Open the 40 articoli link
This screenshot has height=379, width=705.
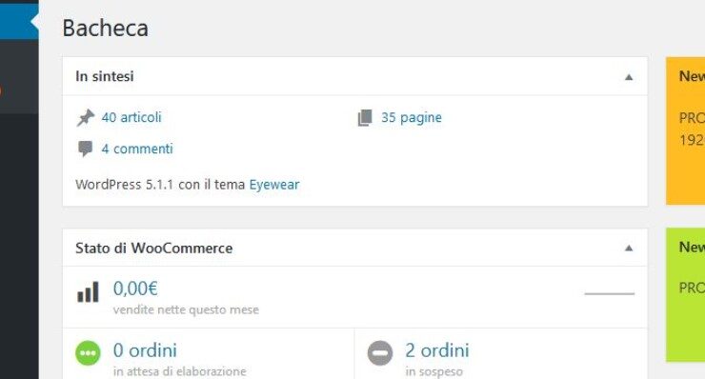pyautogui.click(x=131, y=117)
